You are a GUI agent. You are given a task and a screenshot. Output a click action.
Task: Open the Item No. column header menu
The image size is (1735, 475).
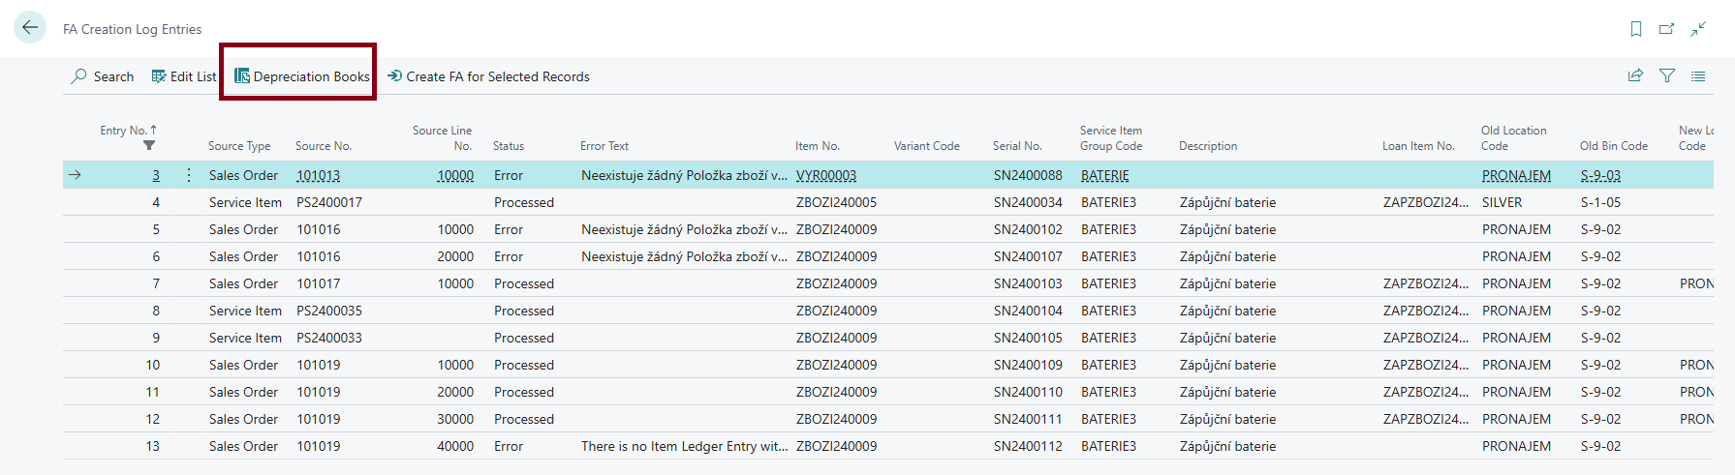point(818,146)
